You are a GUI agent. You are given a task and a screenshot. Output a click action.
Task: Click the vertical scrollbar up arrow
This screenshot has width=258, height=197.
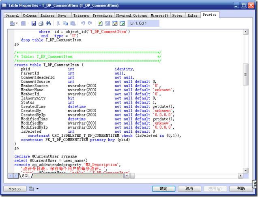click(x=246, y=32)
